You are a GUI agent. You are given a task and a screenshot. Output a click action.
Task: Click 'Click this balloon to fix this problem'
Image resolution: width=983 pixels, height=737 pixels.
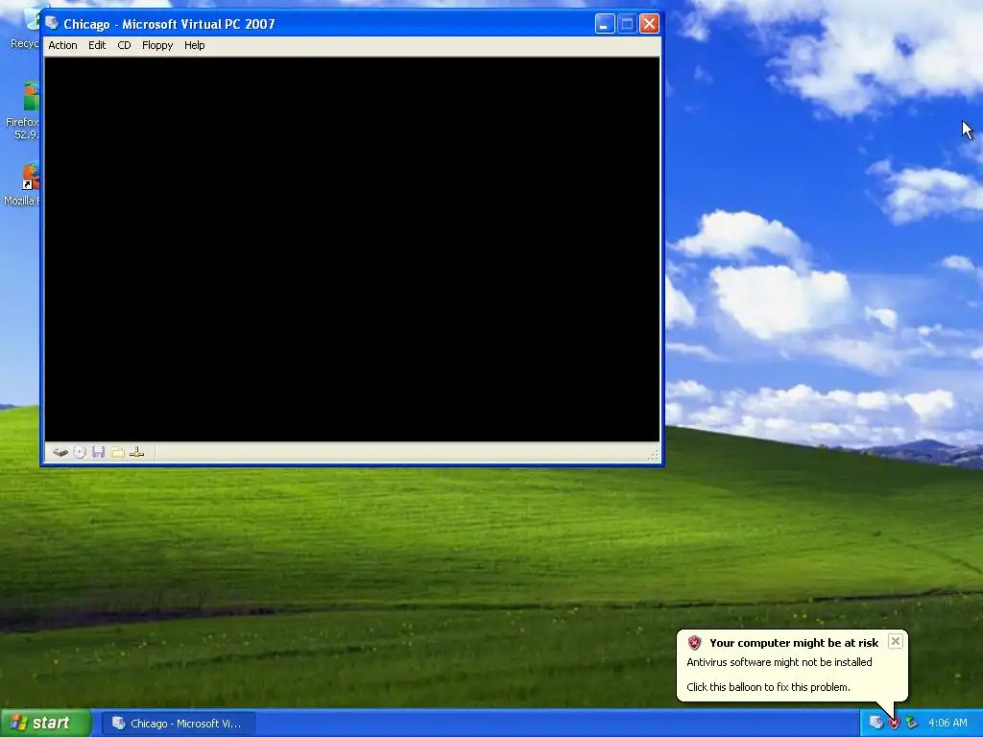point(768,687)
